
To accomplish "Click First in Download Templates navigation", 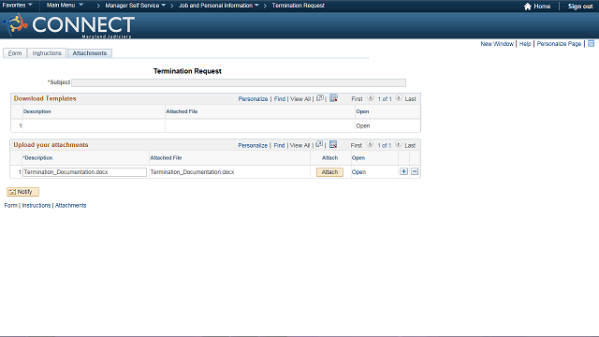I will click(357, 99).
